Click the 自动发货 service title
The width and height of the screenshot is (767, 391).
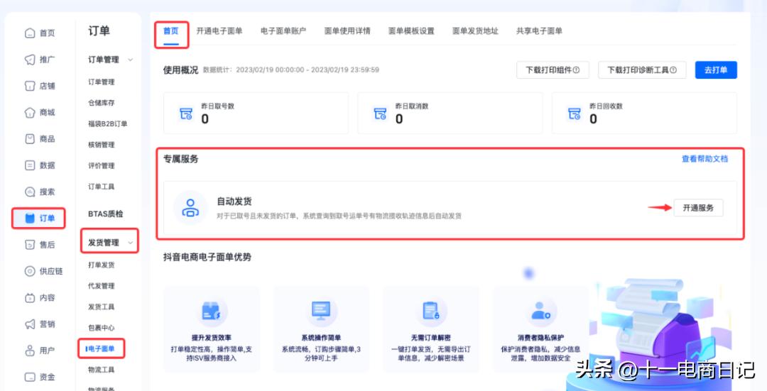tap(234, 202)
